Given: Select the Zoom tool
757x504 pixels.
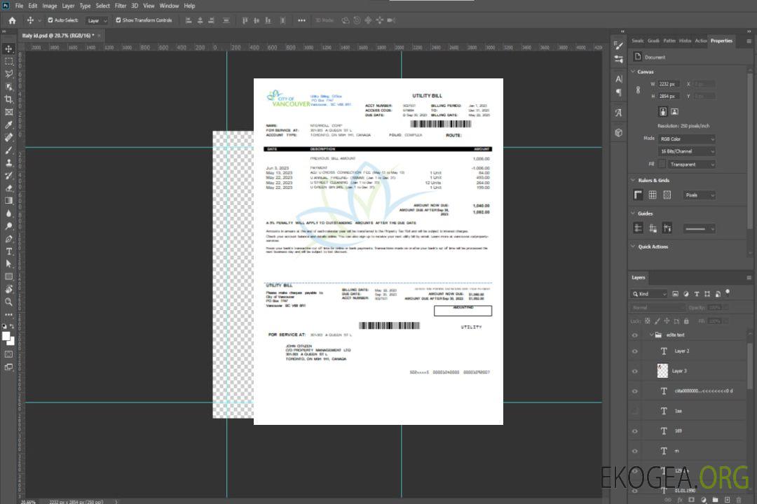Looking at the screenshot, I should point(8,302).
